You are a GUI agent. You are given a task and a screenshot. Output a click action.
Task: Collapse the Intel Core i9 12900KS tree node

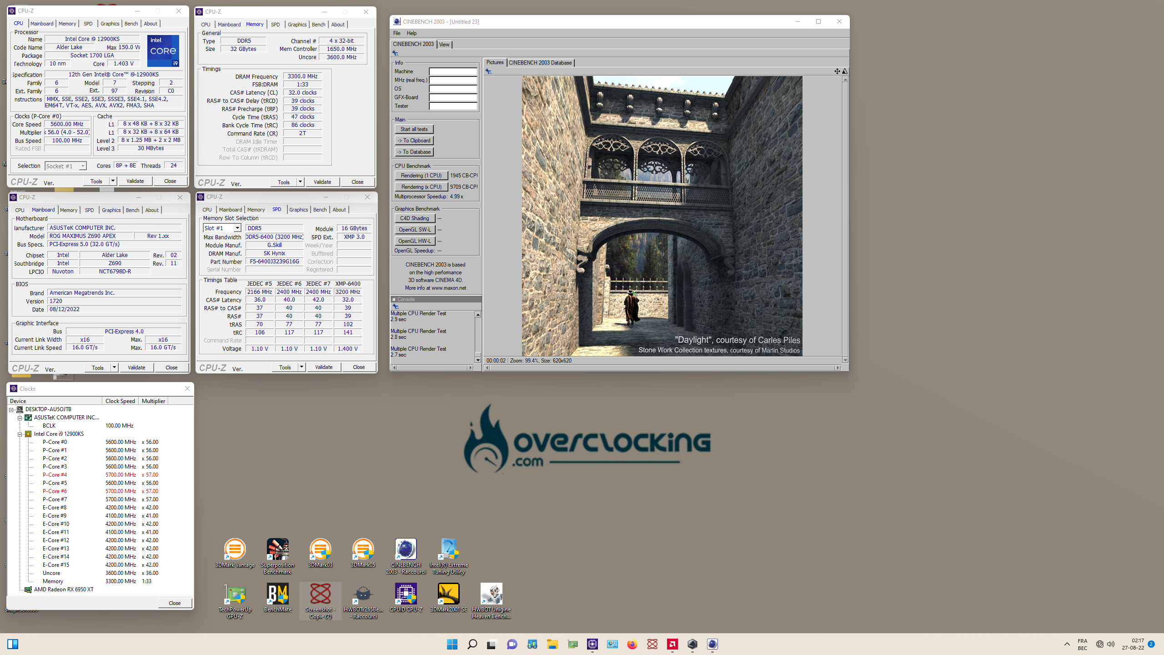20,434
